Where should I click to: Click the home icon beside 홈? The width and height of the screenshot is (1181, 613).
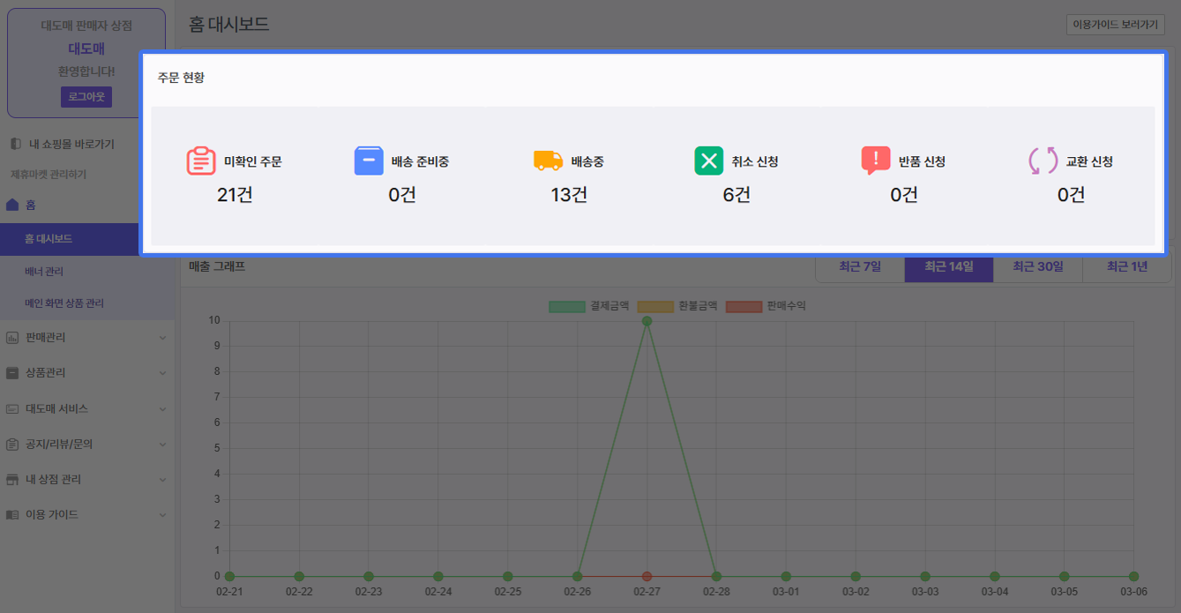pos(12,205)
